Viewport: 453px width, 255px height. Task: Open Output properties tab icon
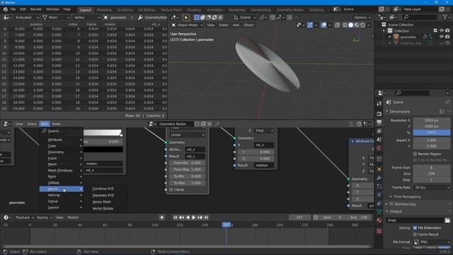tap(379, 123)
